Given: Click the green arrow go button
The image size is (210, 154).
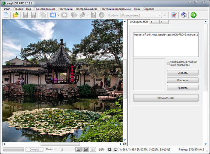Looking at the screenshot, I should click(x=193, y=15).
